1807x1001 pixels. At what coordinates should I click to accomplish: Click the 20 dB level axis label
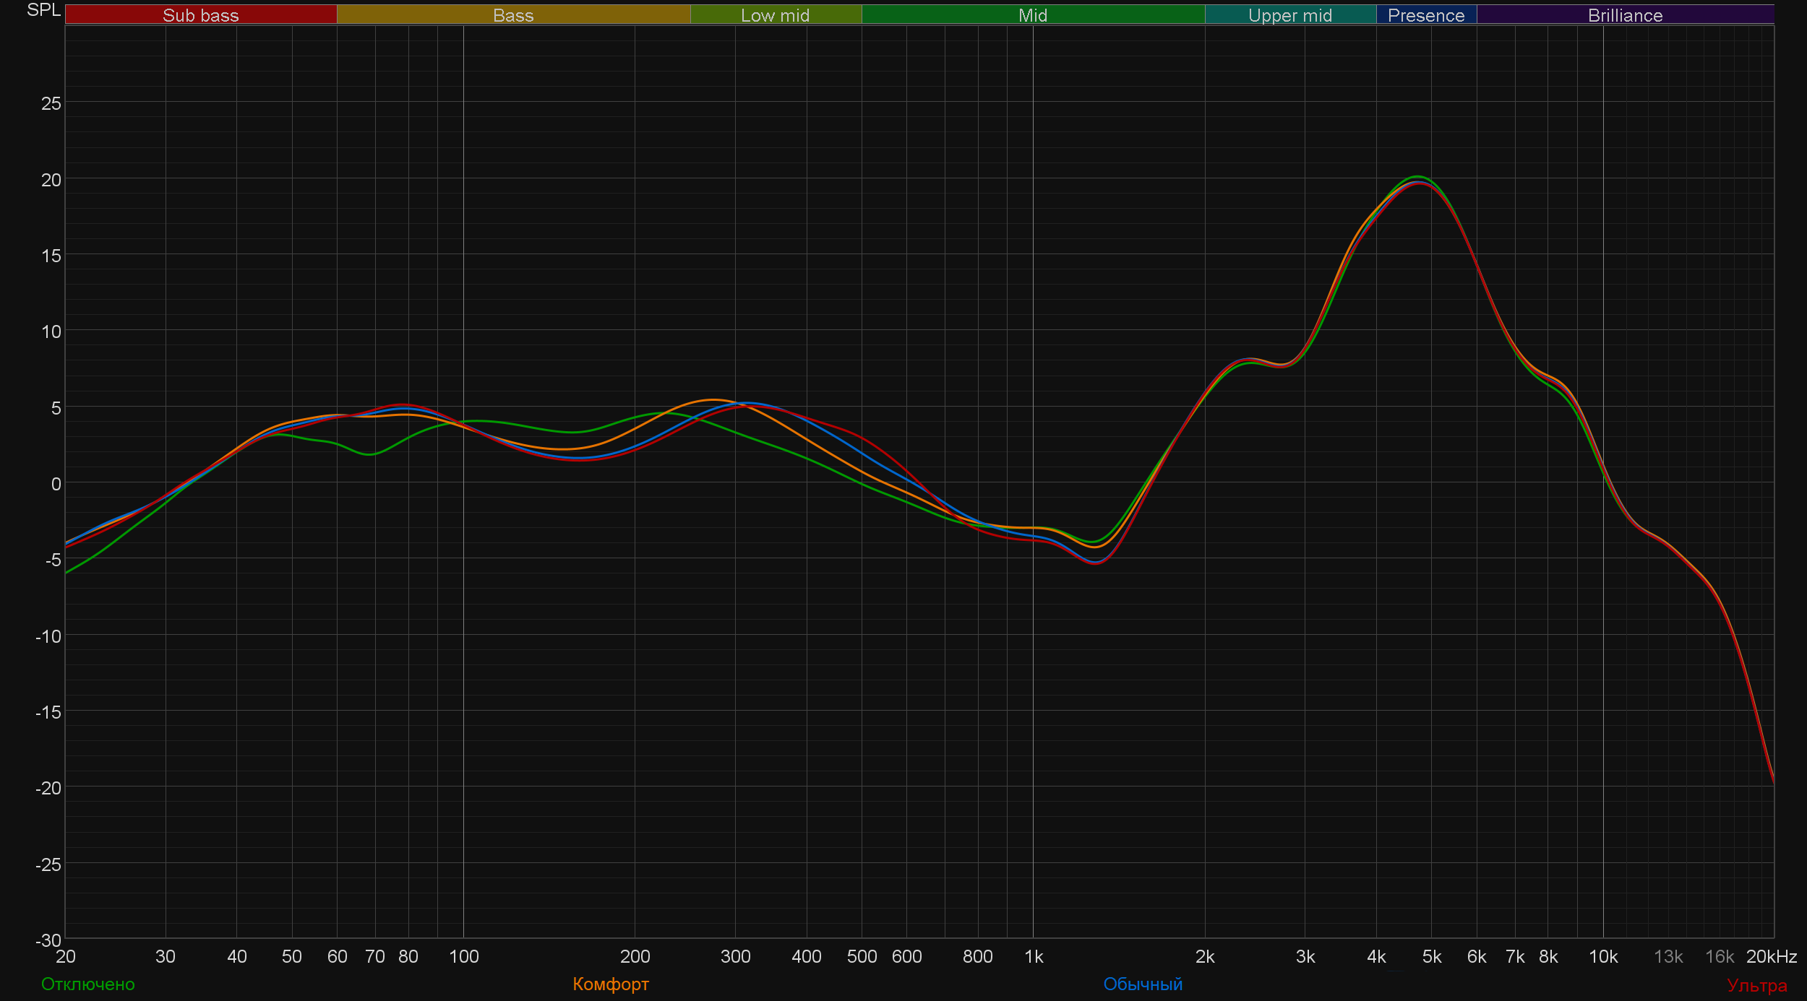point(51,180)
